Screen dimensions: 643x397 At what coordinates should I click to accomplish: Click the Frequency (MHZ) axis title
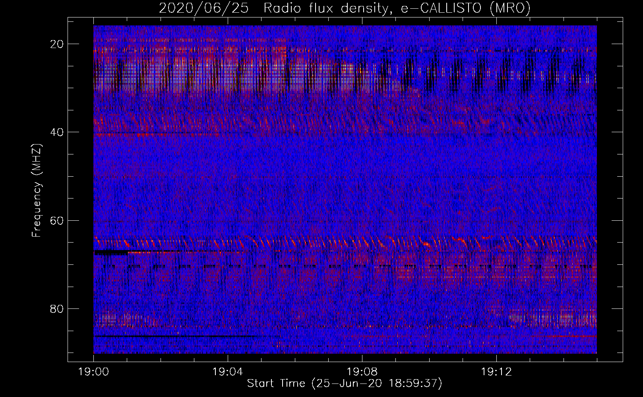pos(37,191)
